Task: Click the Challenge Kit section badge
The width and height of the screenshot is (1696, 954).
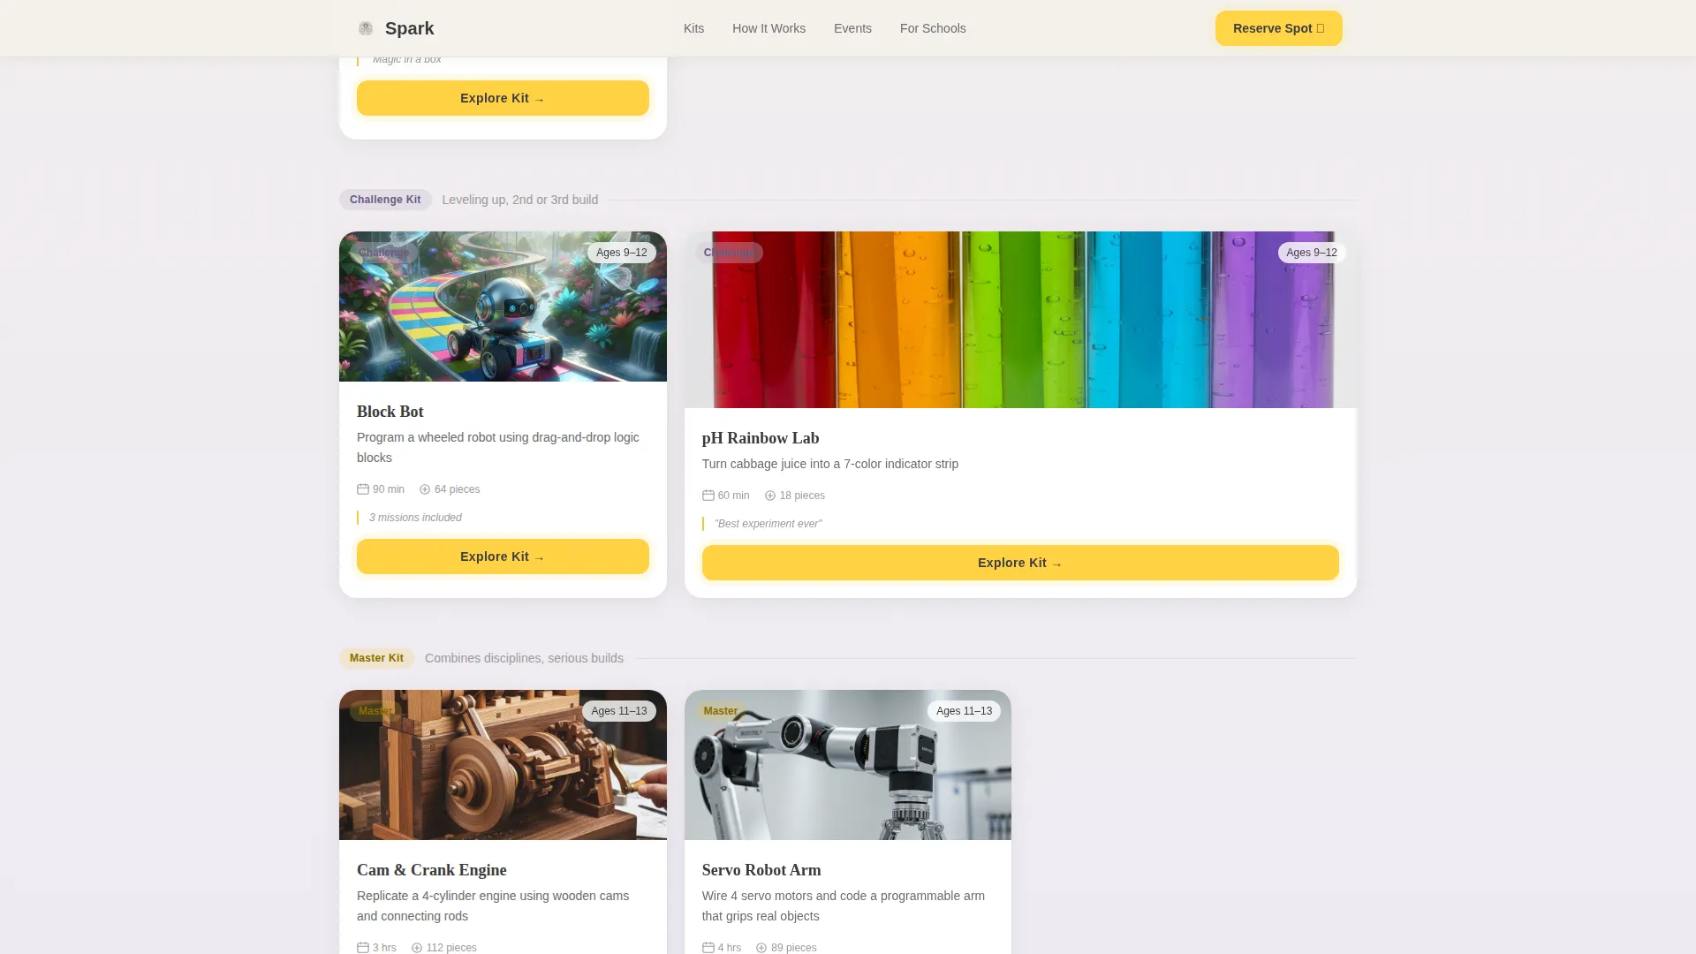Action: pos(385,200)
